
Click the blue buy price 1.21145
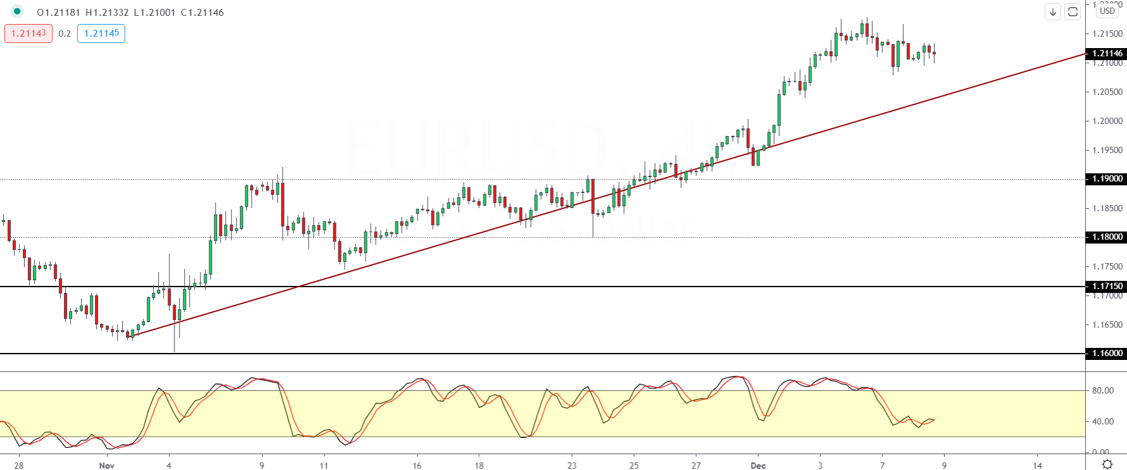point(101,34)
